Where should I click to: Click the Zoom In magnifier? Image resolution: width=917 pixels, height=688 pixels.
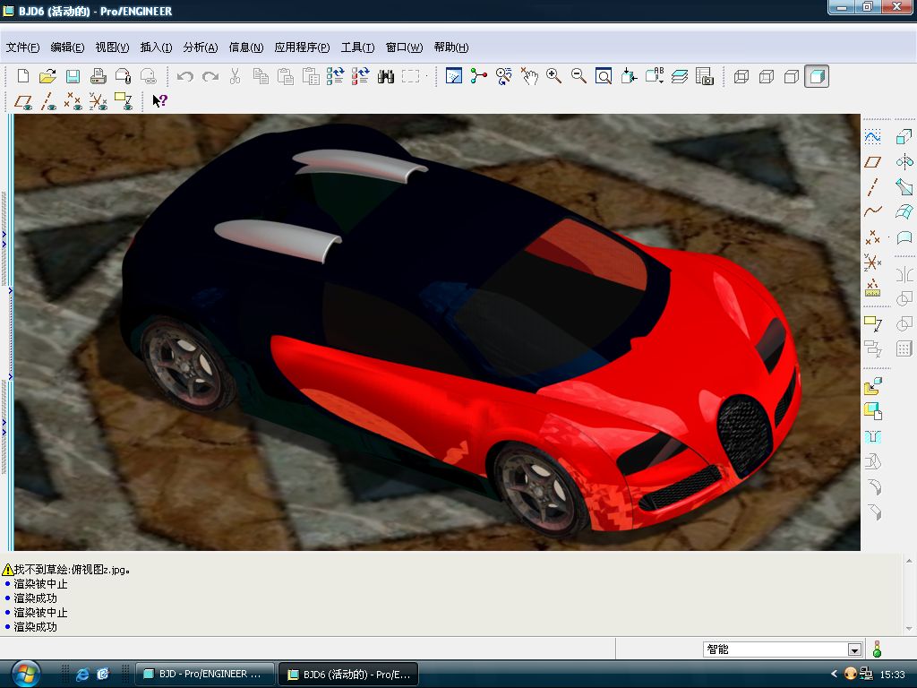[x=553, y=76]
